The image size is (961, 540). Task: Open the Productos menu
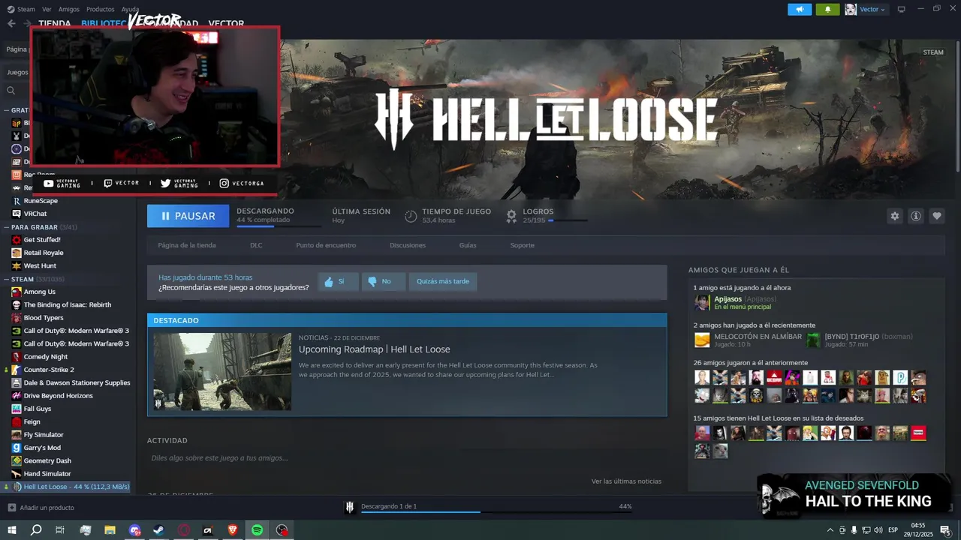click(100, 9)
